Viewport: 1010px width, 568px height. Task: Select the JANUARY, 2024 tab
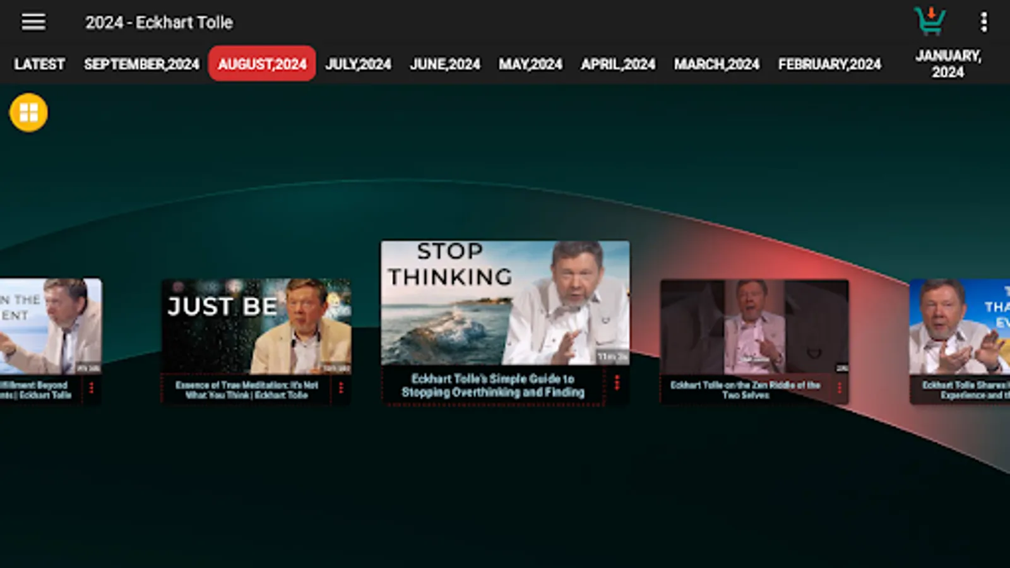click(948, 64)
